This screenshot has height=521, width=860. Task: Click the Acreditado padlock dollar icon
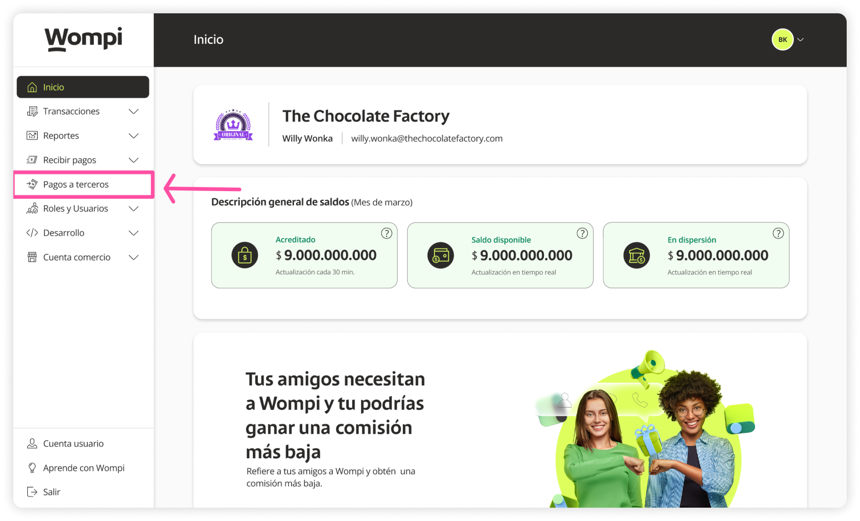click(x=244, y=255)
